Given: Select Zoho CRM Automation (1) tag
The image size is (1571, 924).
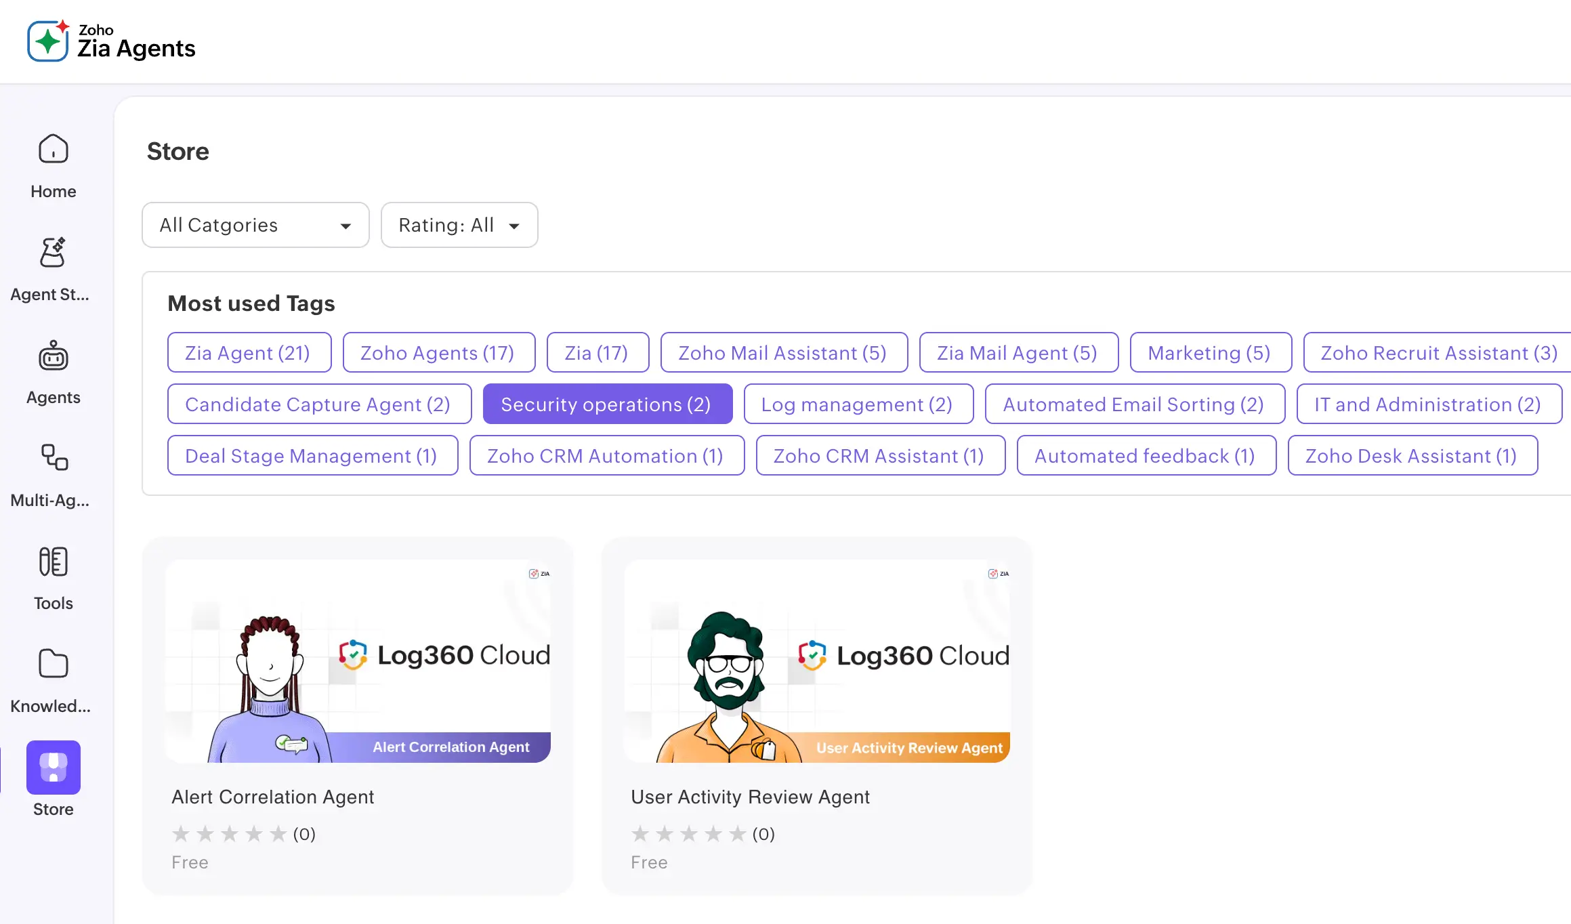Looking at the screenshot, I should point(607,455).
